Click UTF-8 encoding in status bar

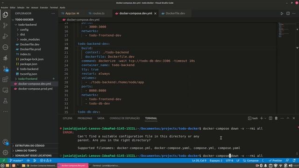(x=229, y=161)
